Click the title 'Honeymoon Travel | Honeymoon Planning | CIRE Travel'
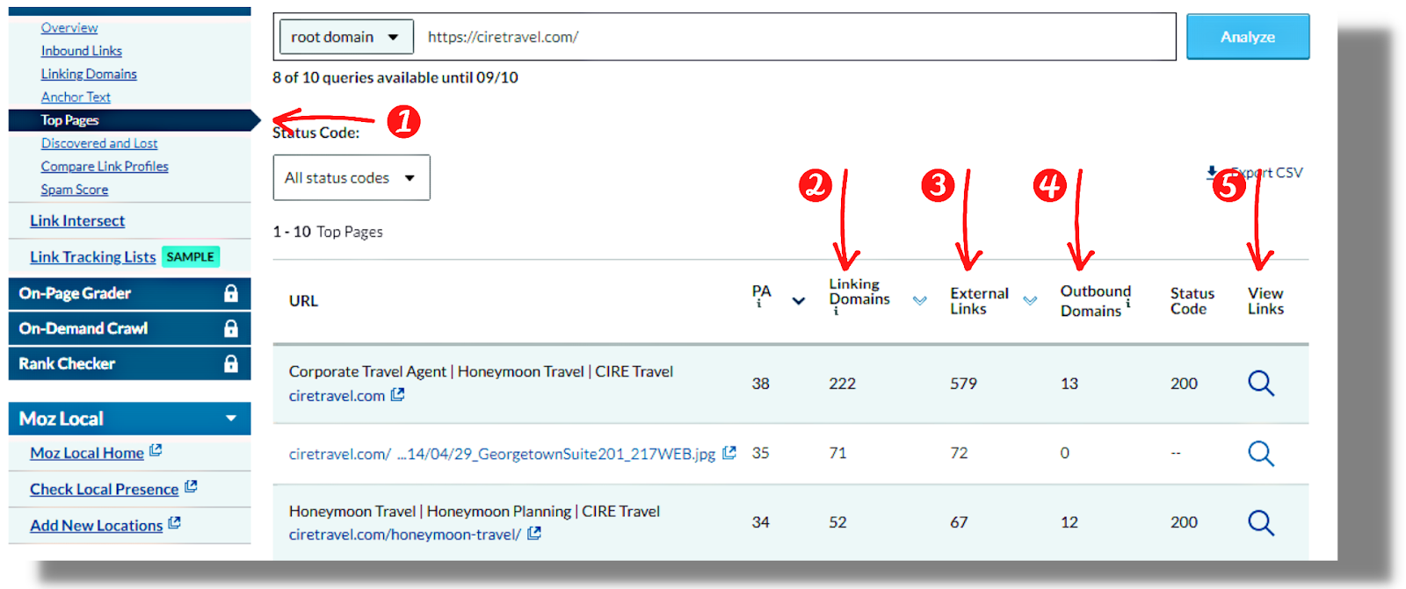The image size is (1406, 589). (475, 511)
